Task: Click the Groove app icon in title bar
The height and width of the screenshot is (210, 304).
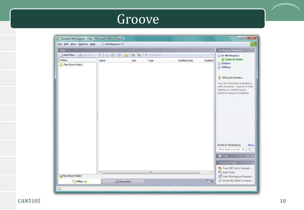Action: point(58,39)
